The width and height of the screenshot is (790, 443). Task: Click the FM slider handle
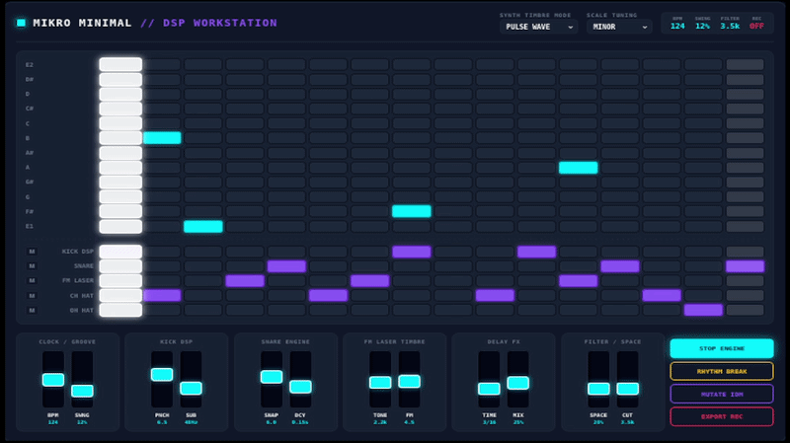click(x=409, y=382)
